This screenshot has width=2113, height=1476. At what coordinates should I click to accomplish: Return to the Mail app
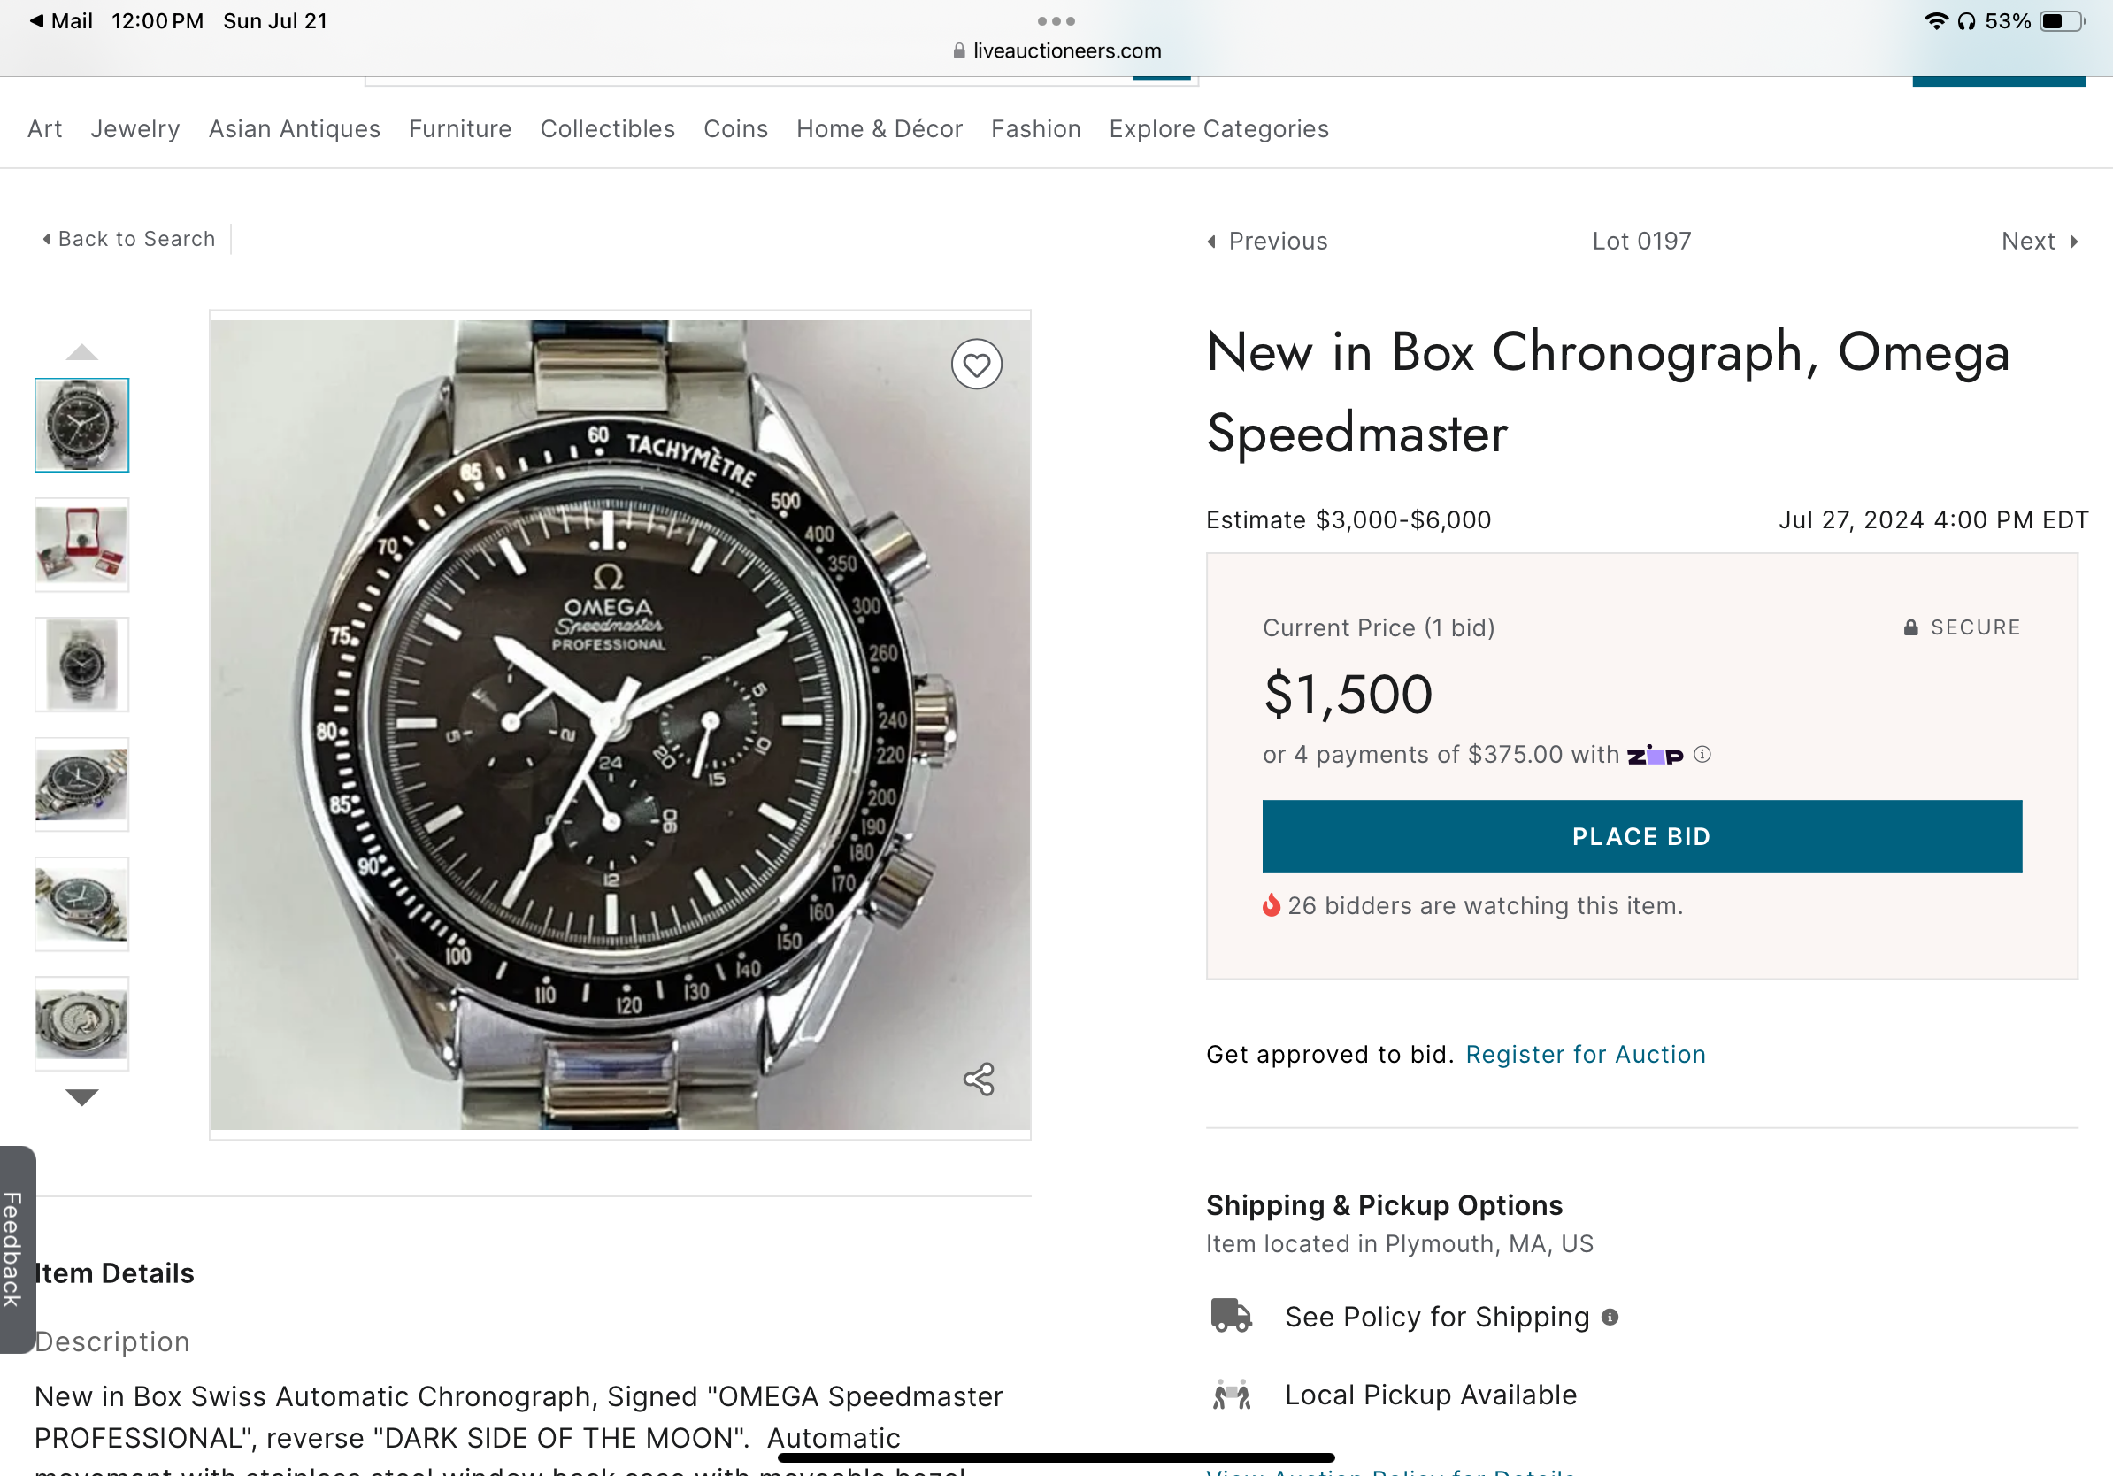61,20
